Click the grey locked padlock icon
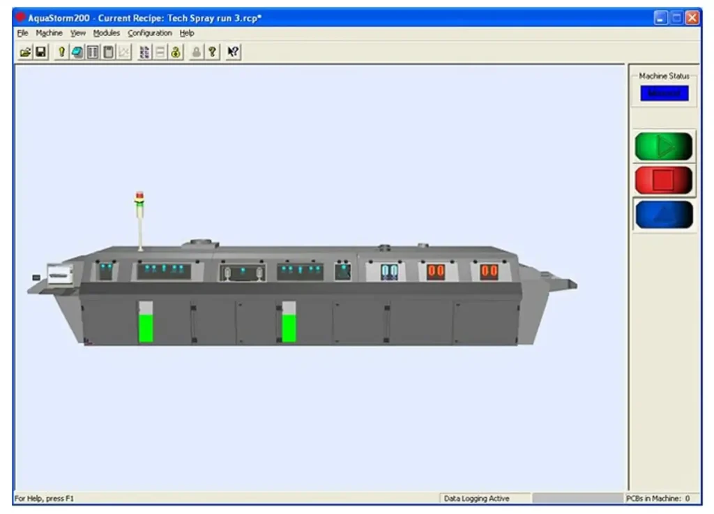The image size is (714, 514). click(196, 52)
